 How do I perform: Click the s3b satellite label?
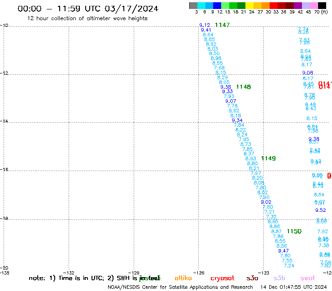279,278
